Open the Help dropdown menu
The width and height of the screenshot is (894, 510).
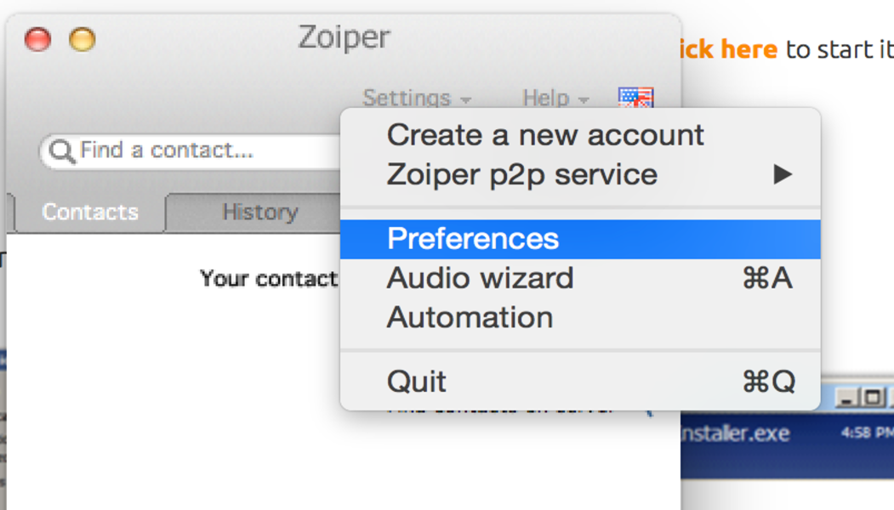[x=555, y=99]
